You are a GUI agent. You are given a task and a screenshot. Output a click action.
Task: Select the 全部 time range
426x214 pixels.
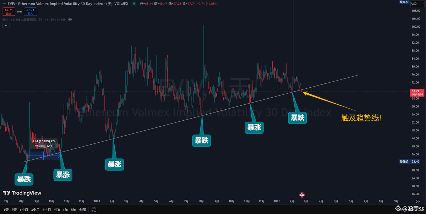point(82,210)
